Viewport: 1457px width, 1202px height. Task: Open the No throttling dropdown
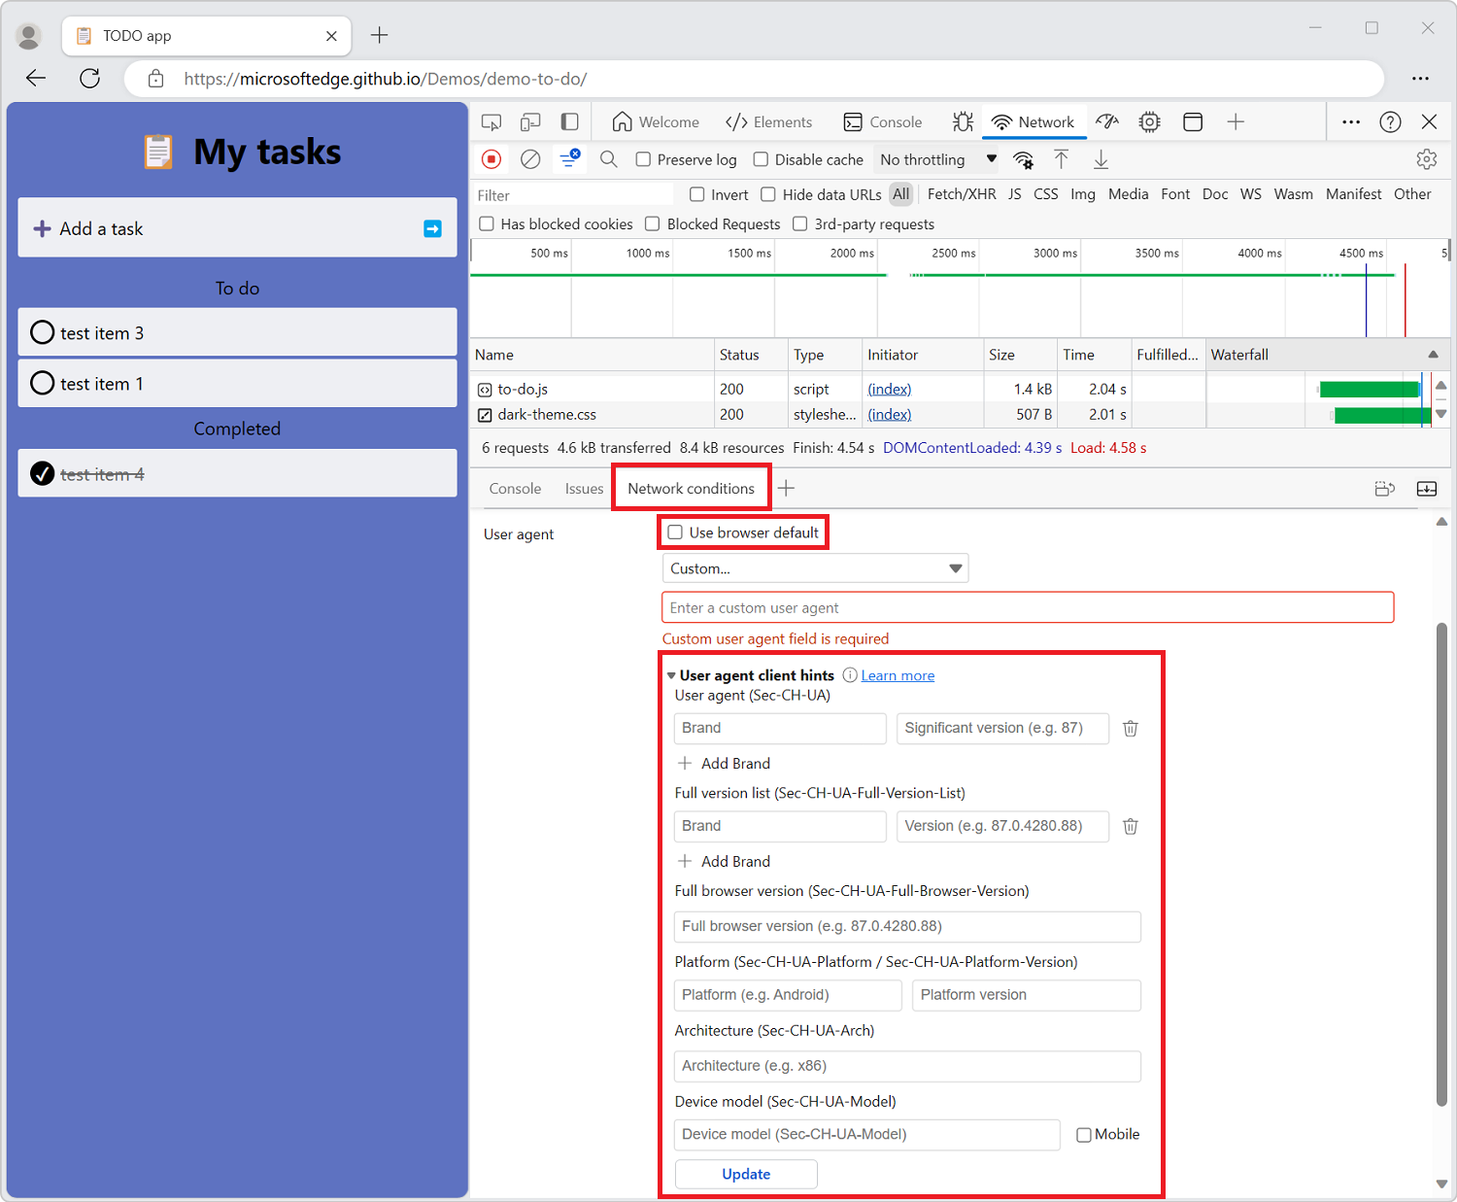click(x=935, y=158)
